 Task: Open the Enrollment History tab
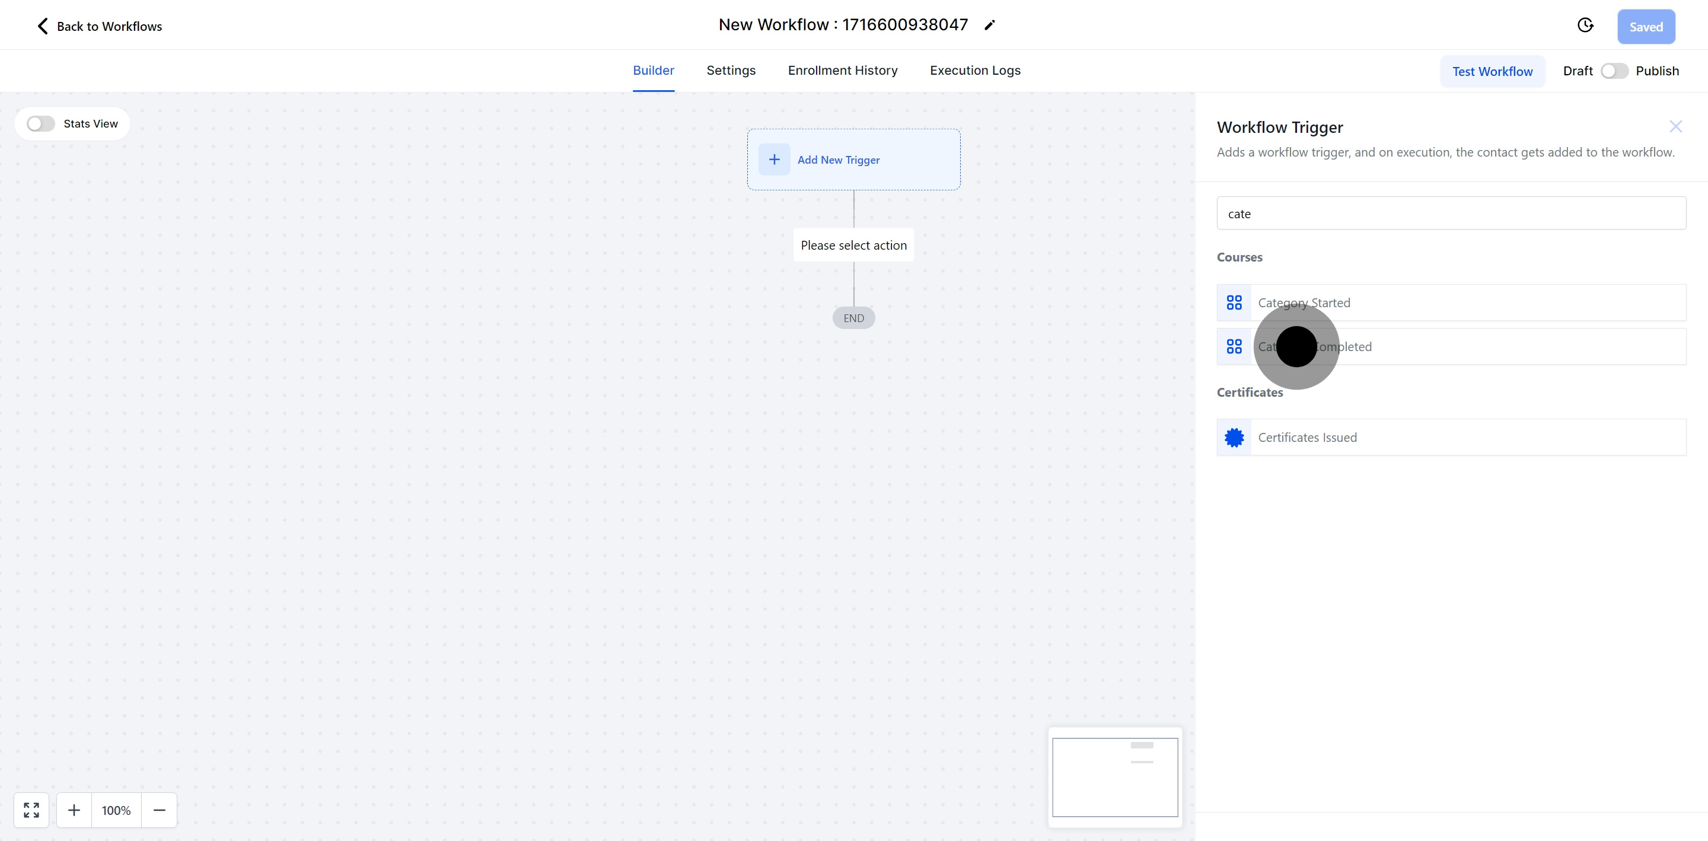coord(842,71)
